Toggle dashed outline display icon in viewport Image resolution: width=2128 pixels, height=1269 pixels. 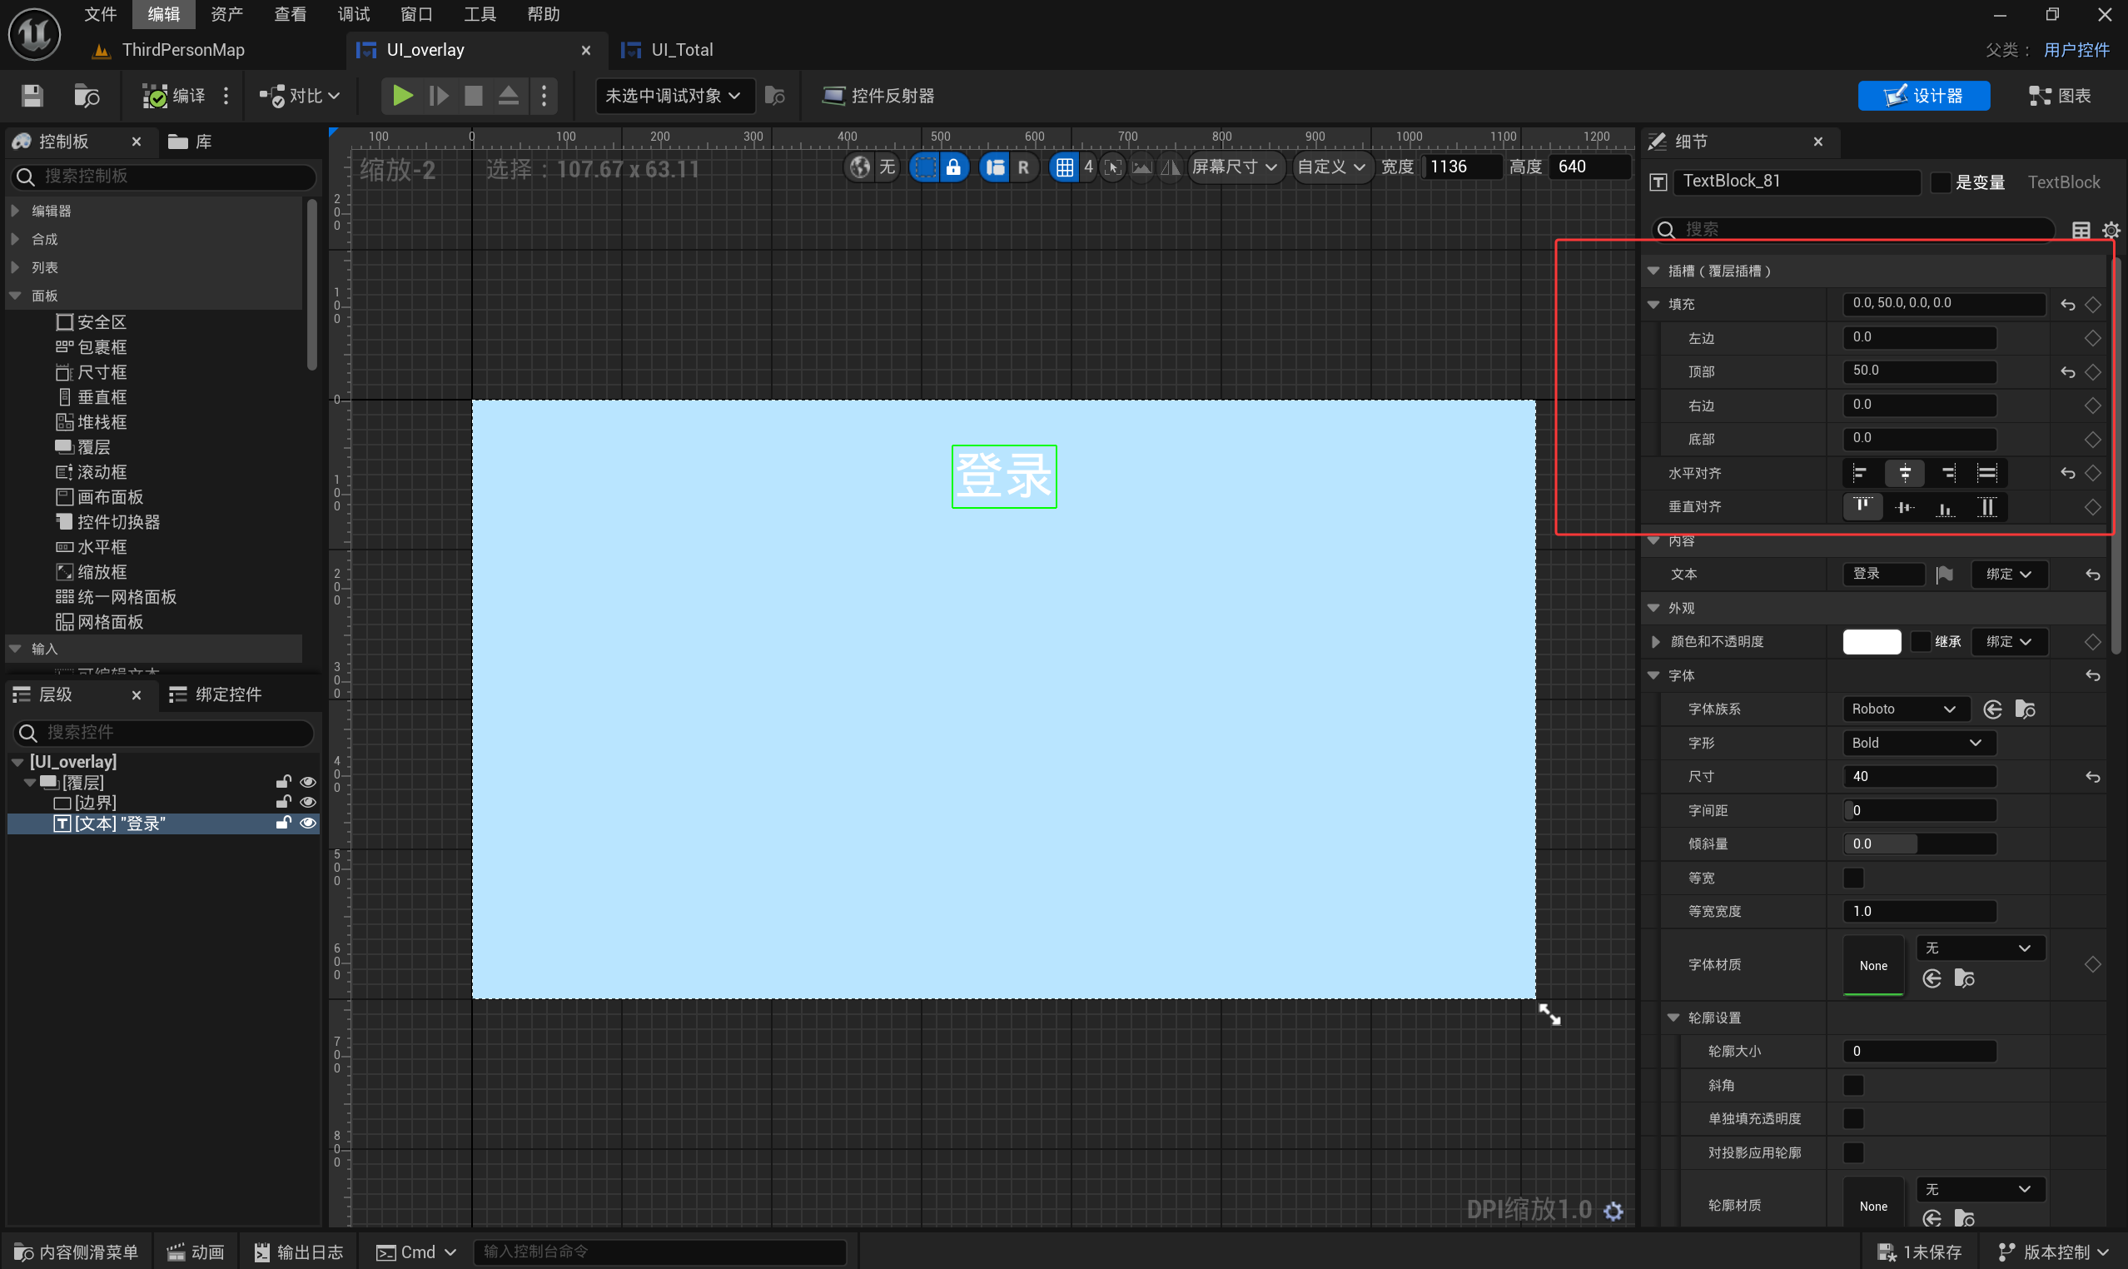(x=924, y=167)
